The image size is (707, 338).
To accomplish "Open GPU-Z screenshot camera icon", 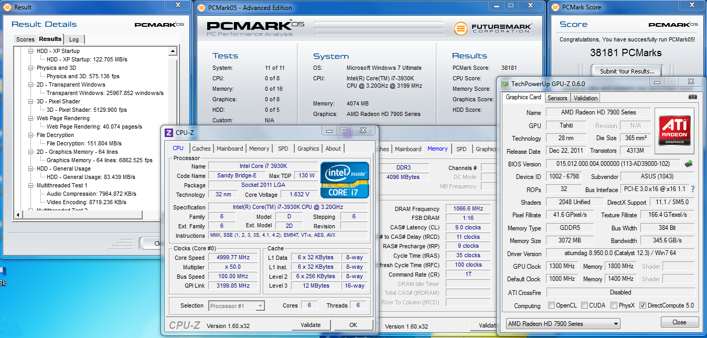I will pyautogui.click(x=692, y=98).
